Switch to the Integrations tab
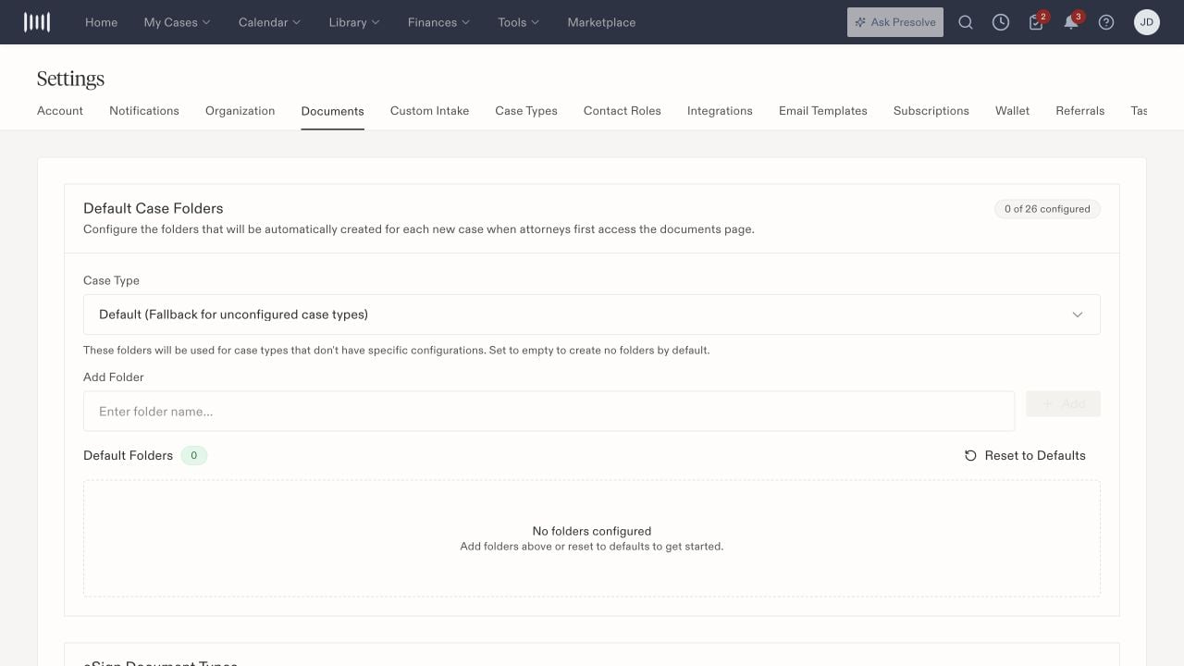 (720, 111)
